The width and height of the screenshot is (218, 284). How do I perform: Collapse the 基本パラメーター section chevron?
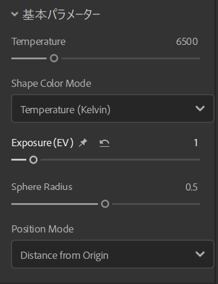pos(15,14)
